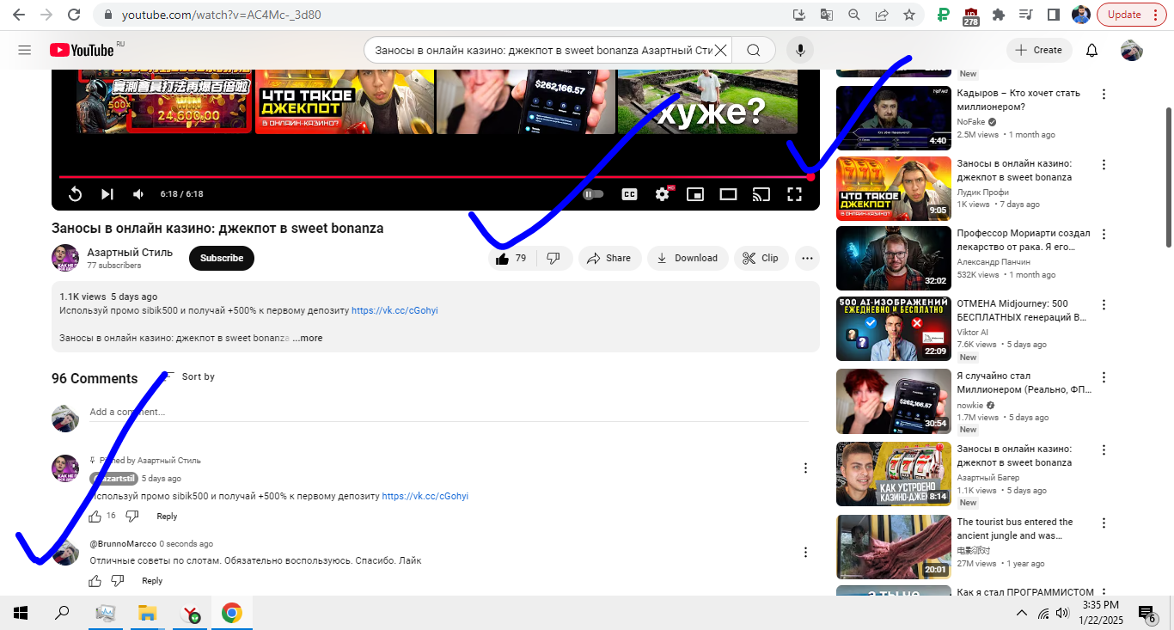Skip to the next video
This screenshot has height=630, width=1174.
tap(107, 194)
